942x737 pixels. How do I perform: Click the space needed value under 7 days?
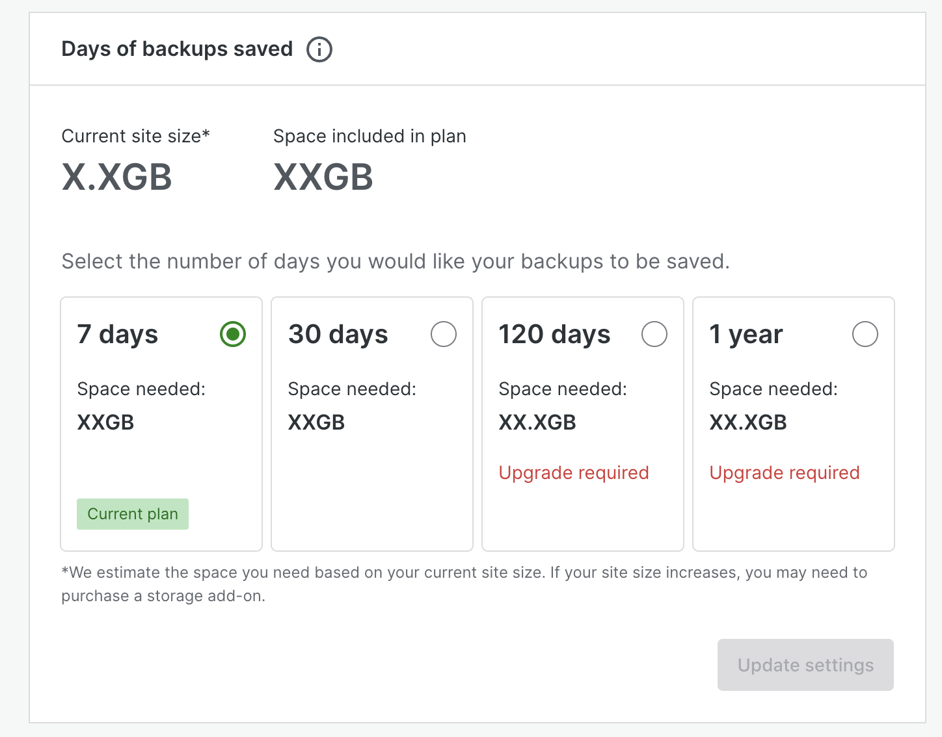pos(105,422)
